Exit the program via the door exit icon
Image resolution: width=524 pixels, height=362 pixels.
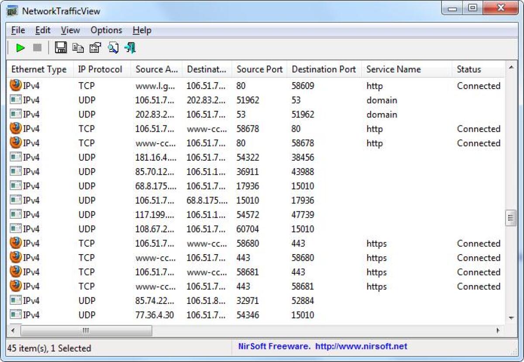[130, 48]
